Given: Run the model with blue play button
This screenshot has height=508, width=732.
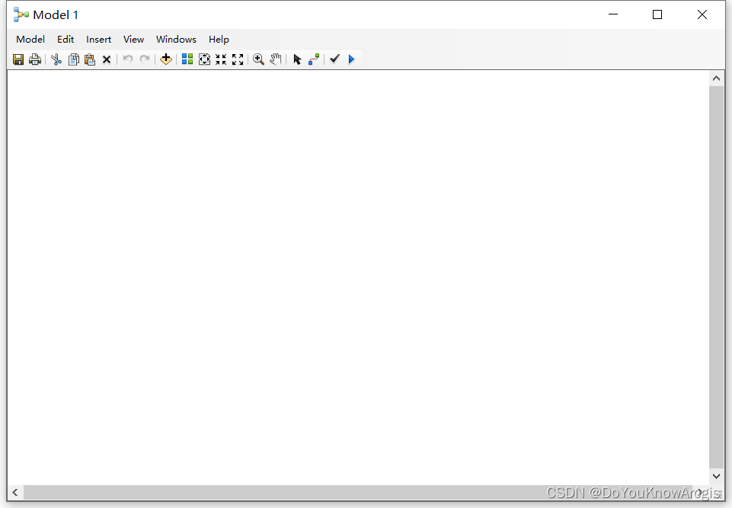Looking at the screenshot, I should pyautogui.click(x=352, y=59).
